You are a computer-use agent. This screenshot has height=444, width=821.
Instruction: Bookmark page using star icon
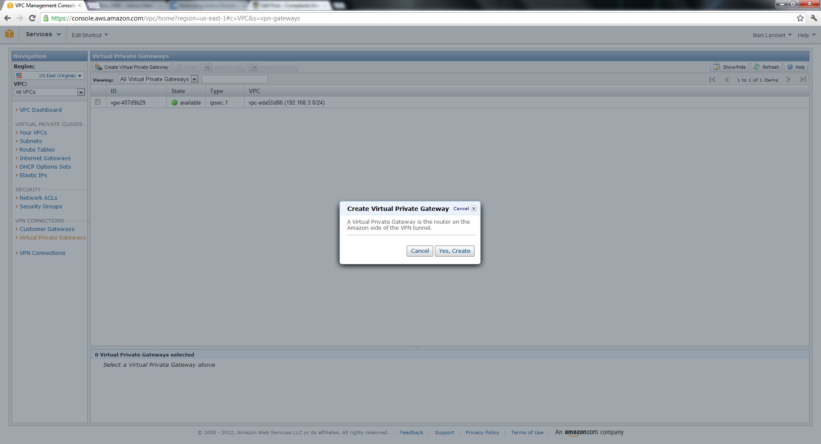pos(800,18)
